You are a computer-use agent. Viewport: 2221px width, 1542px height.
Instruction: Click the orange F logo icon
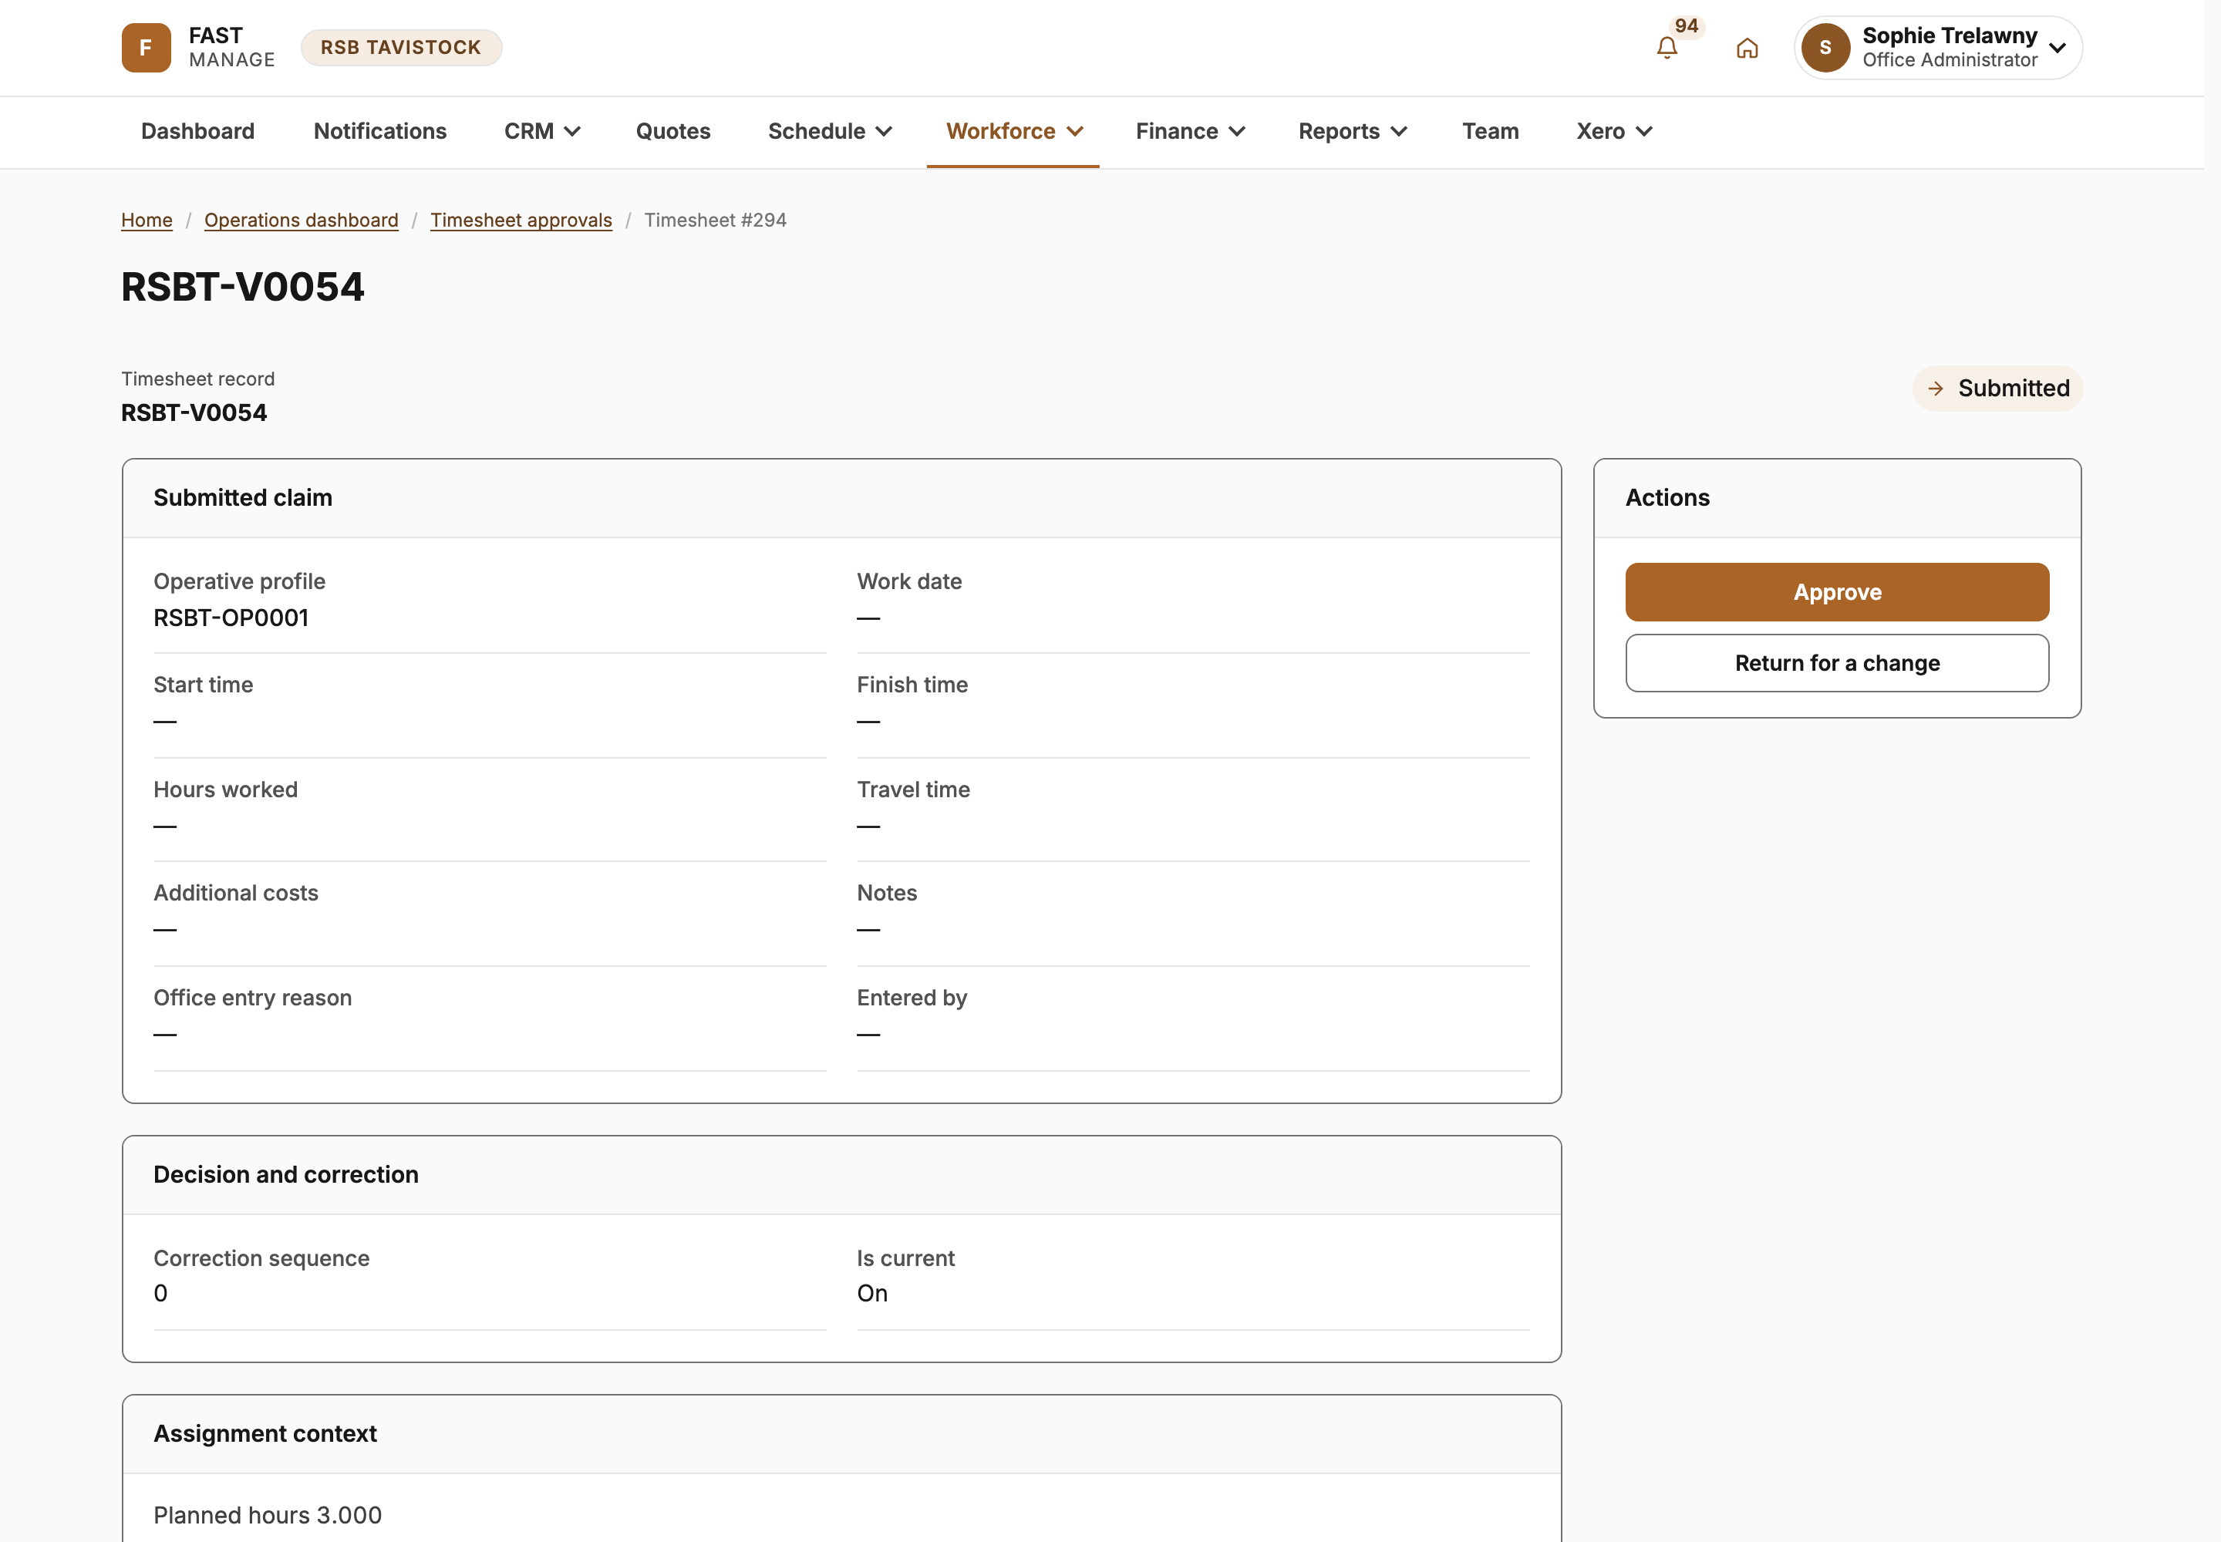(x=146, y=47)
